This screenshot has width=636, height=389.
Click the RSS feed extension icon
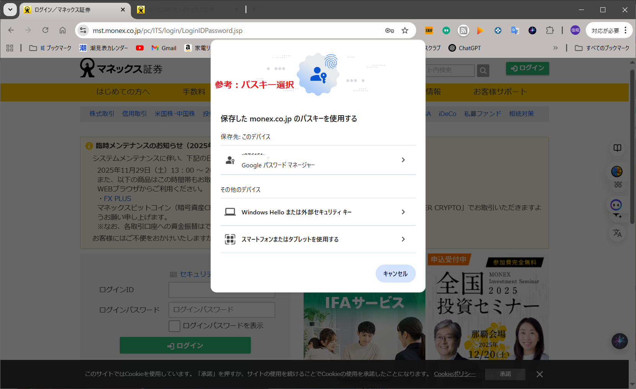click(x=463, y=31)
